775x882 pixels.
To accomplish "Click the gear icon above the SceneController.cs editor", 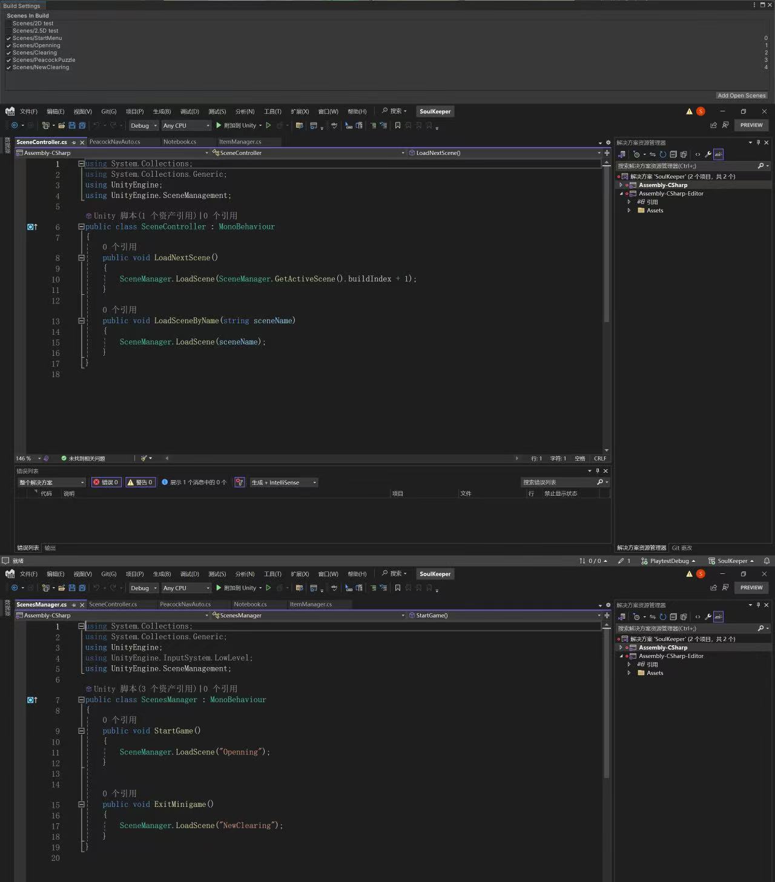I will [608, 143].
